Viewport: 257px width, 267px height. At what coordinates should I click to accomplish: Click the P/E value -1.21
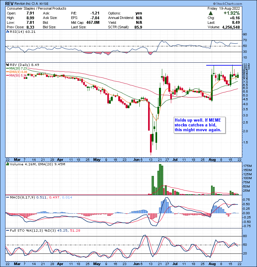pyautogui.click(x=95, y=13)
